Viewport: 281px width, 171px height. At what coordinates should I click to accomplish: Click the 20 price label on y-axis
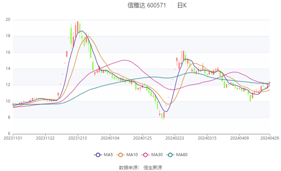[x=8, y=20]
